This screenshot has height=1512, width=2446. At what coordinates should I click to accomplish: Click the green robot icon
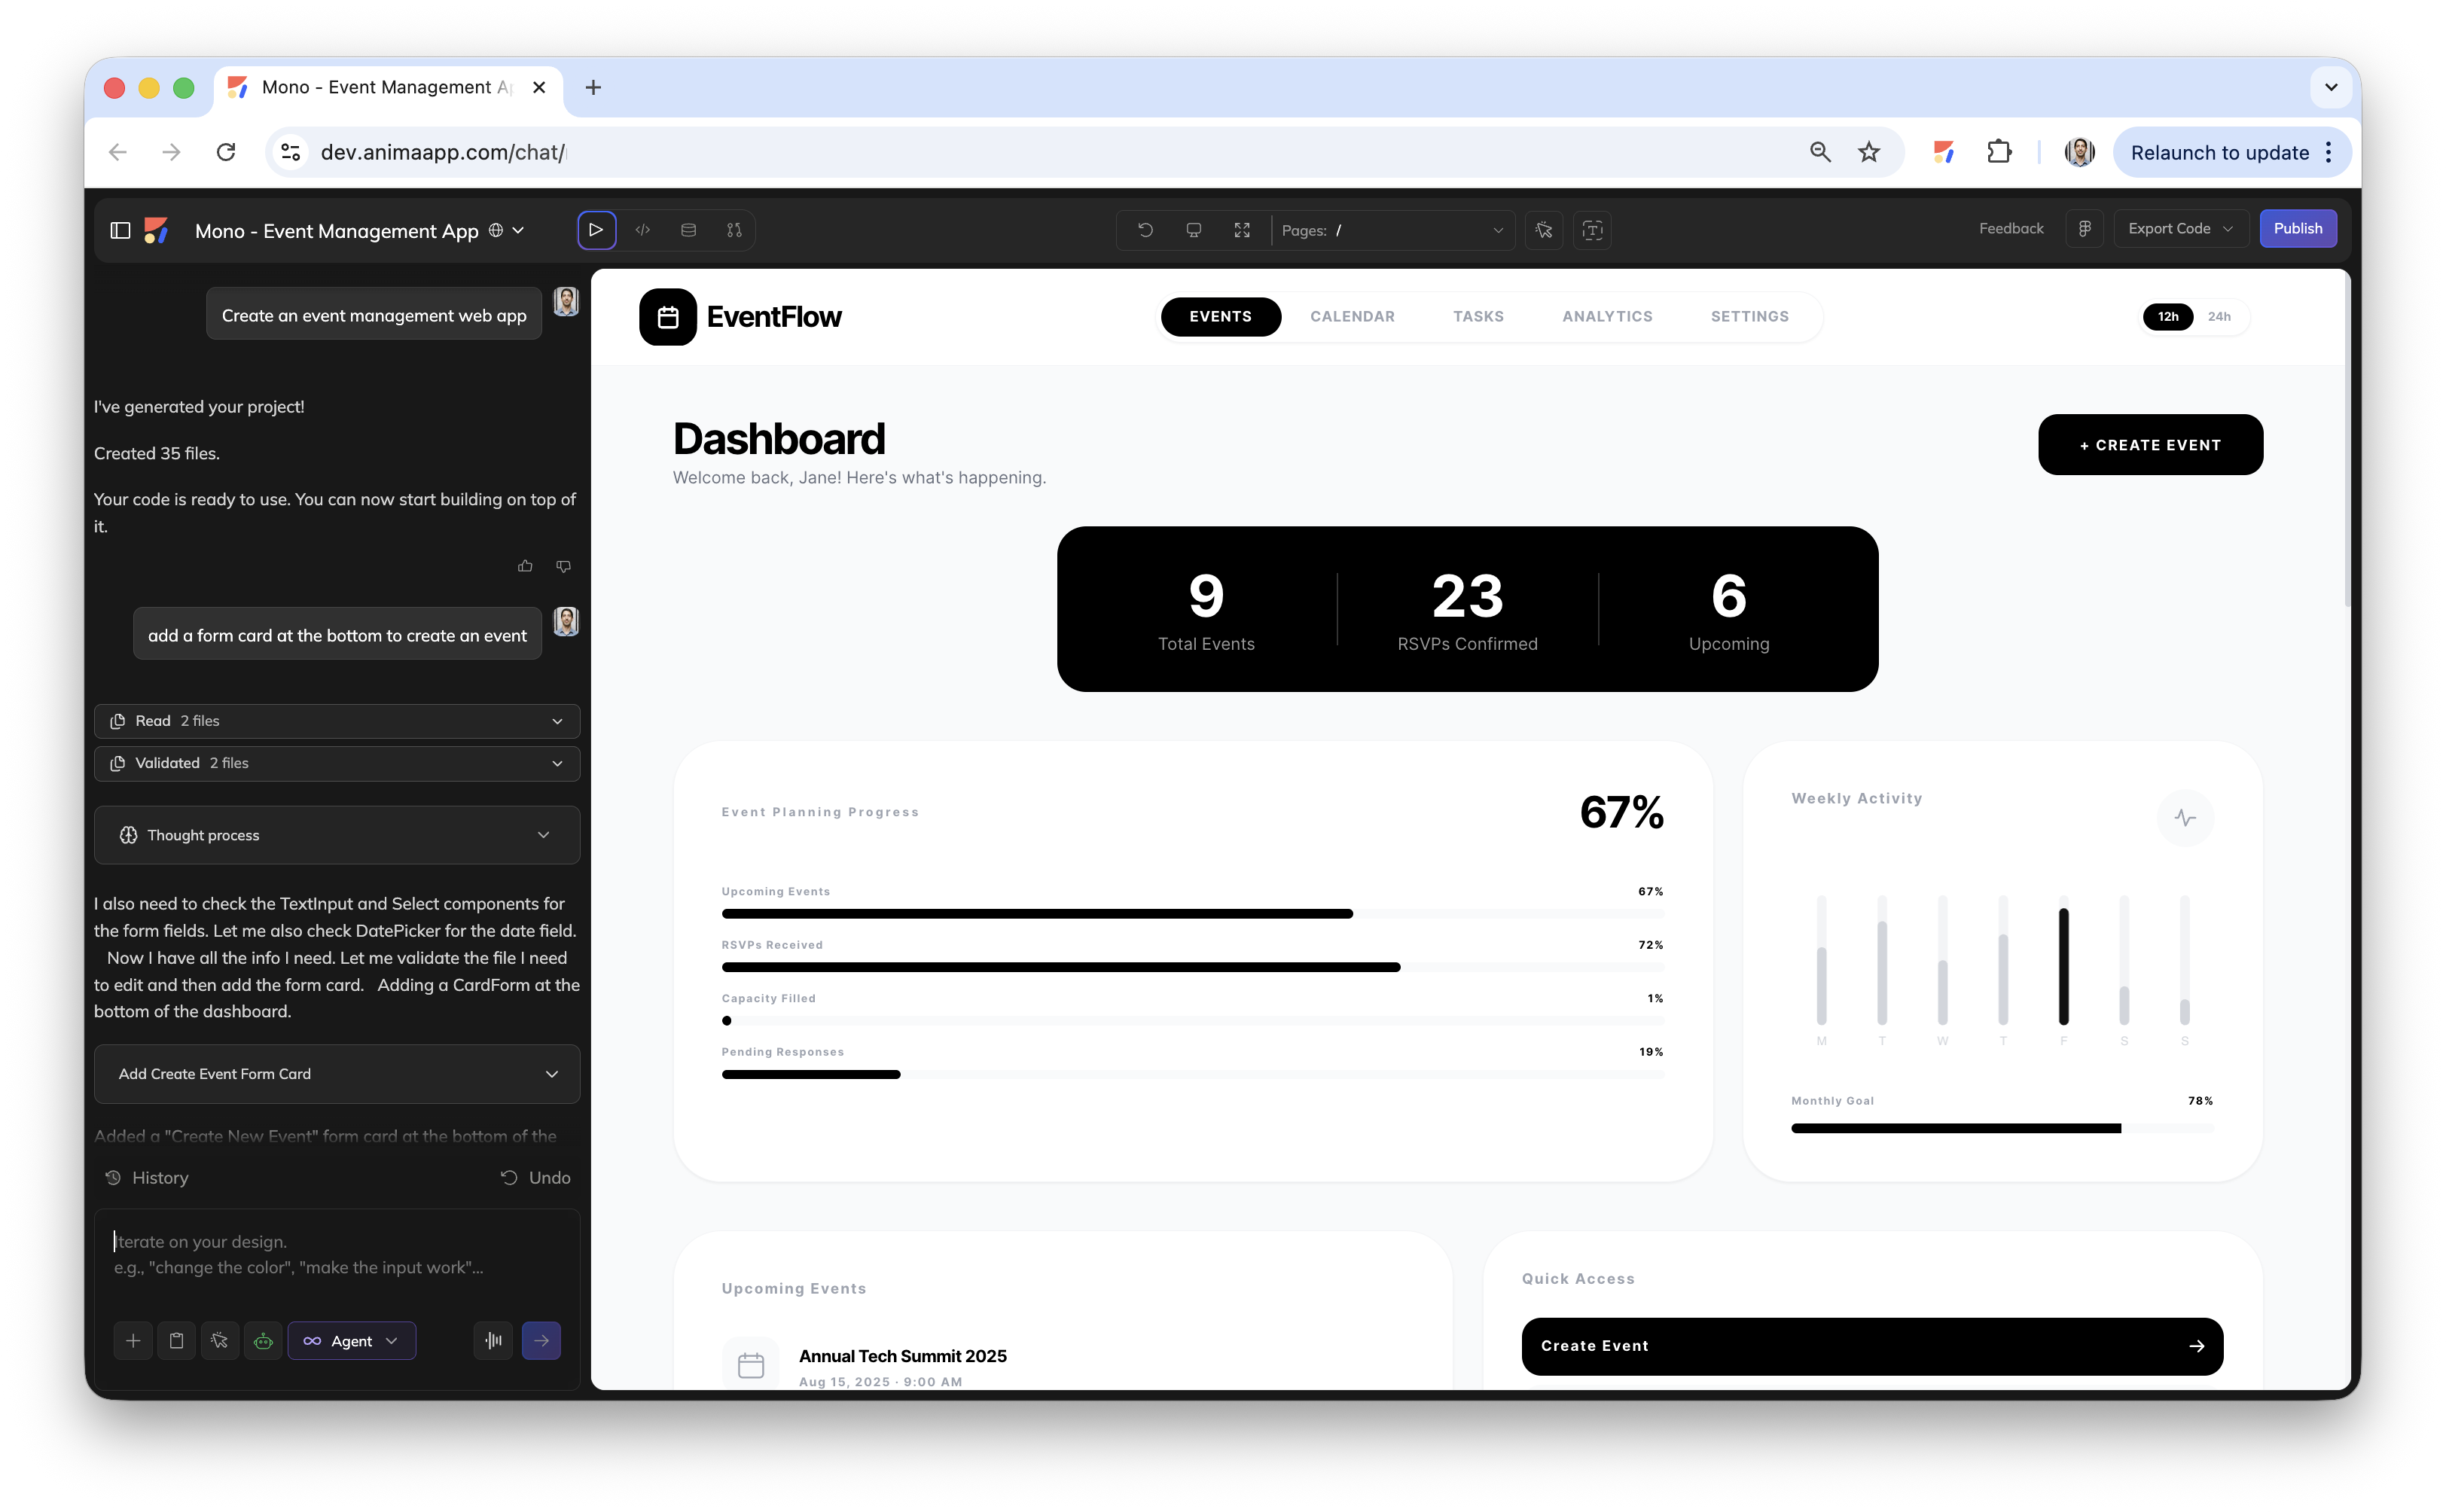point(263,1341)
